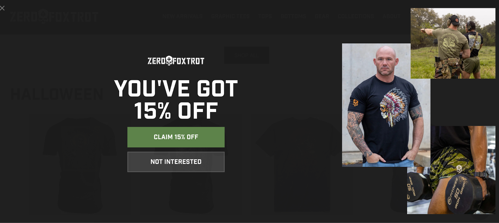Select the Tops navigation item

[x=265, y=16]
